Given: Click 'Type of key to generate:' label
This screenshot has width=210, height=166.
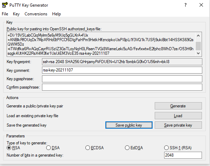Looking at the screenshot, I should click(x=27, y=143).
